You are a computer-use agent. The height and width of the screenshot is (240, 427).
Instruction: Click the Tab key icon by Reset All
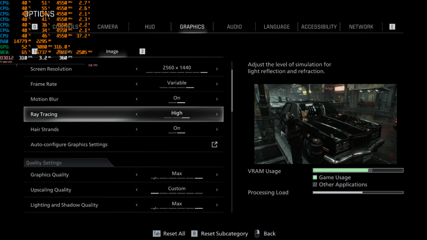(x=156, y=233)
